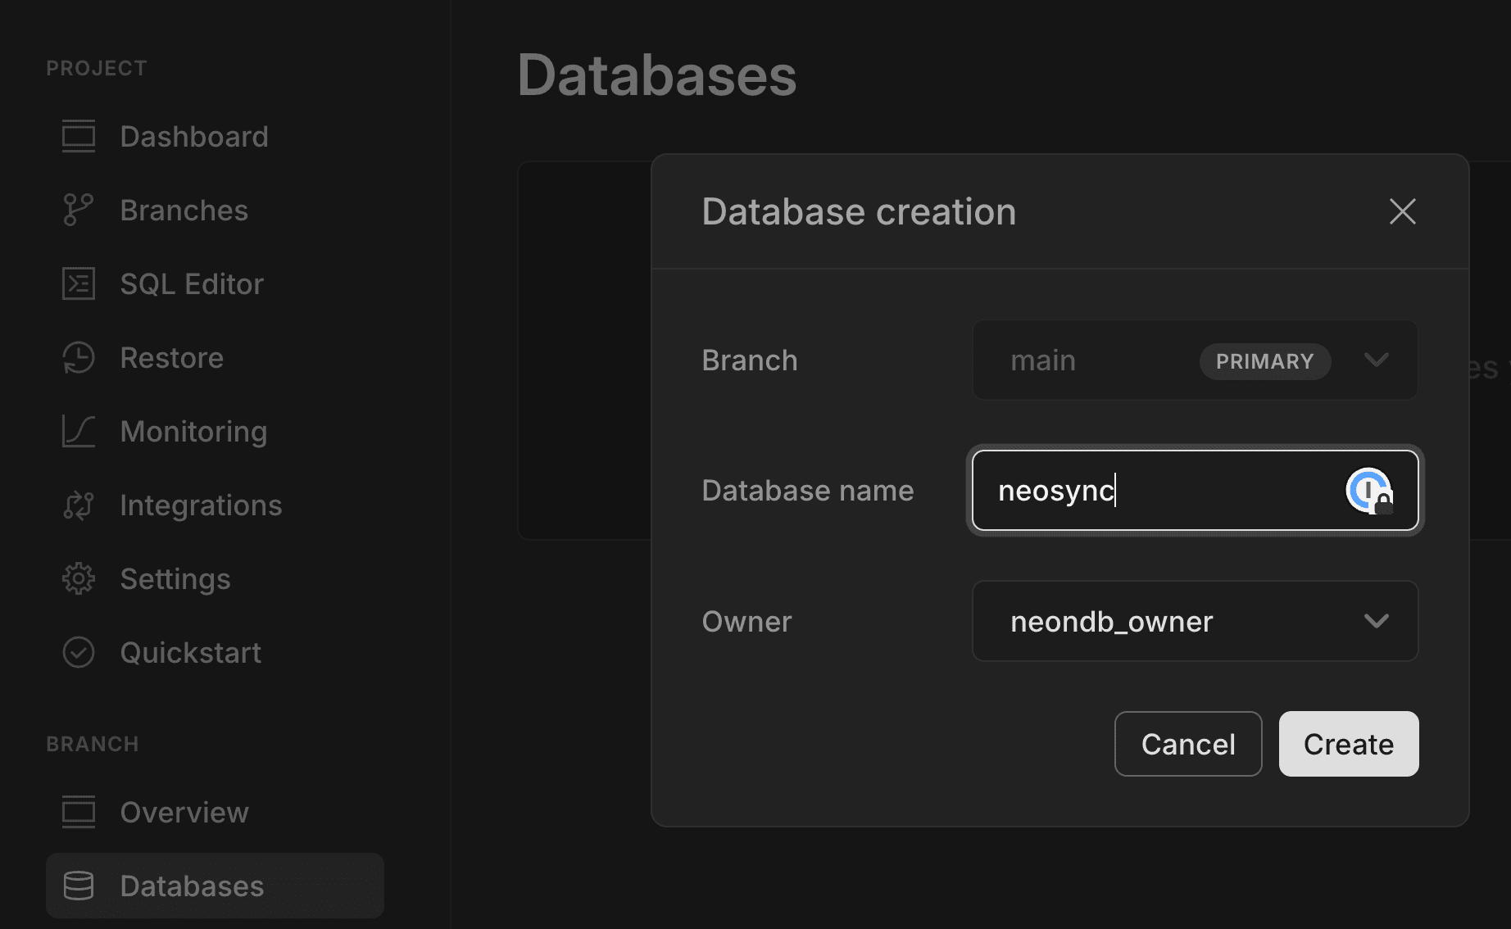Click the PRIMARY badge on main branch
1511x929 pixels.
coord(1264,360)
